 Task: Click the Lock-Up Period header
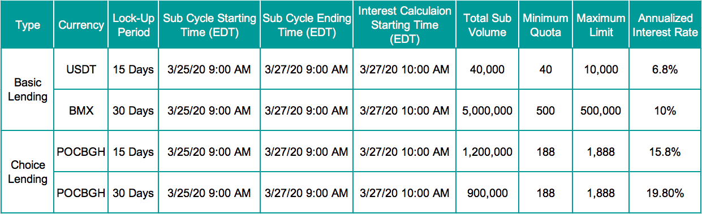click(133, 25)
